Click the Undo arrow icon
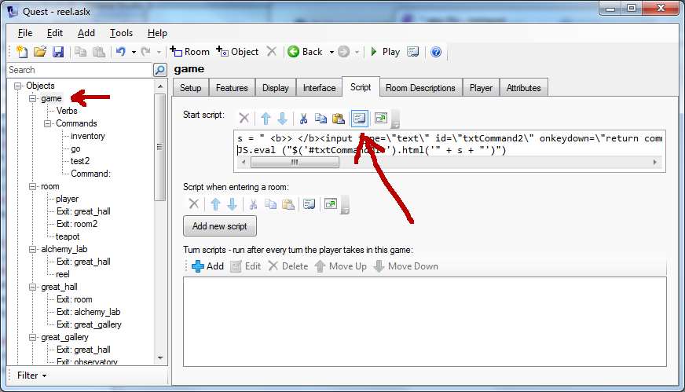 pyautogui.click(x=120, y=52)
